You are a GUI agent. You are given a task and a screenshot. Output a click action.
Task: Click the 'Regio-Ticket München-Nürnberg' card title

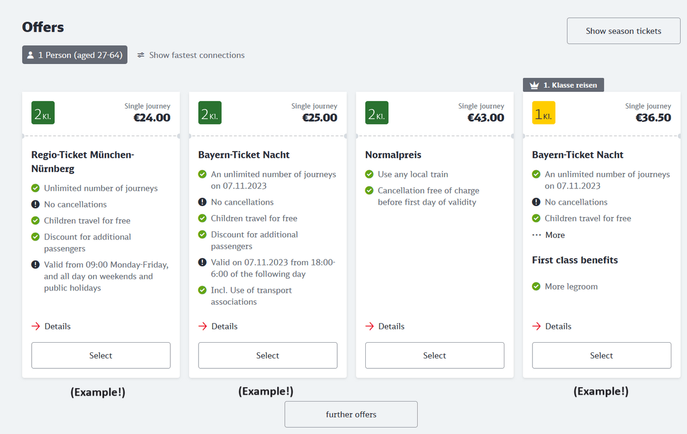(83, 162)
